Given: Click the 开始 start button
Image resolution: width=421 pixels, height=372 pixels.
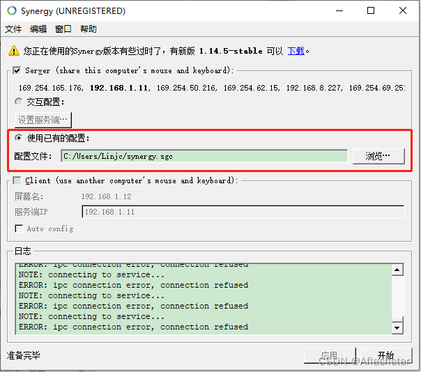Looking at the screenshot, I should click(386, 355).
